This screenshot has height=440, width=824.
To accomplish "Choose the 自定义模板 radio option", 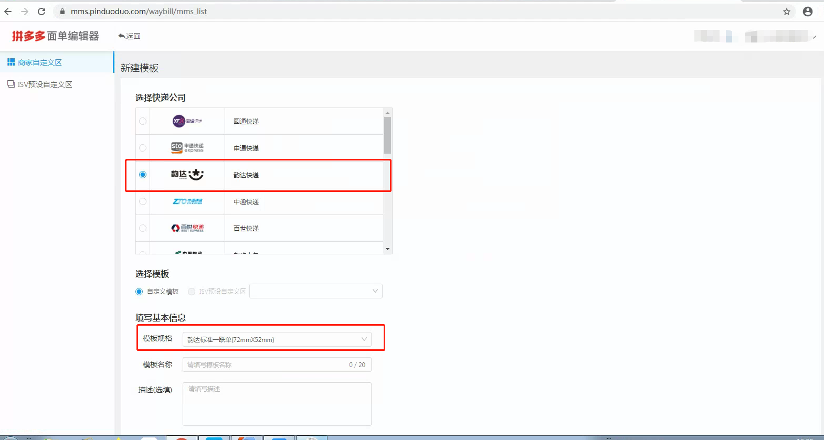I will (139, 292).
